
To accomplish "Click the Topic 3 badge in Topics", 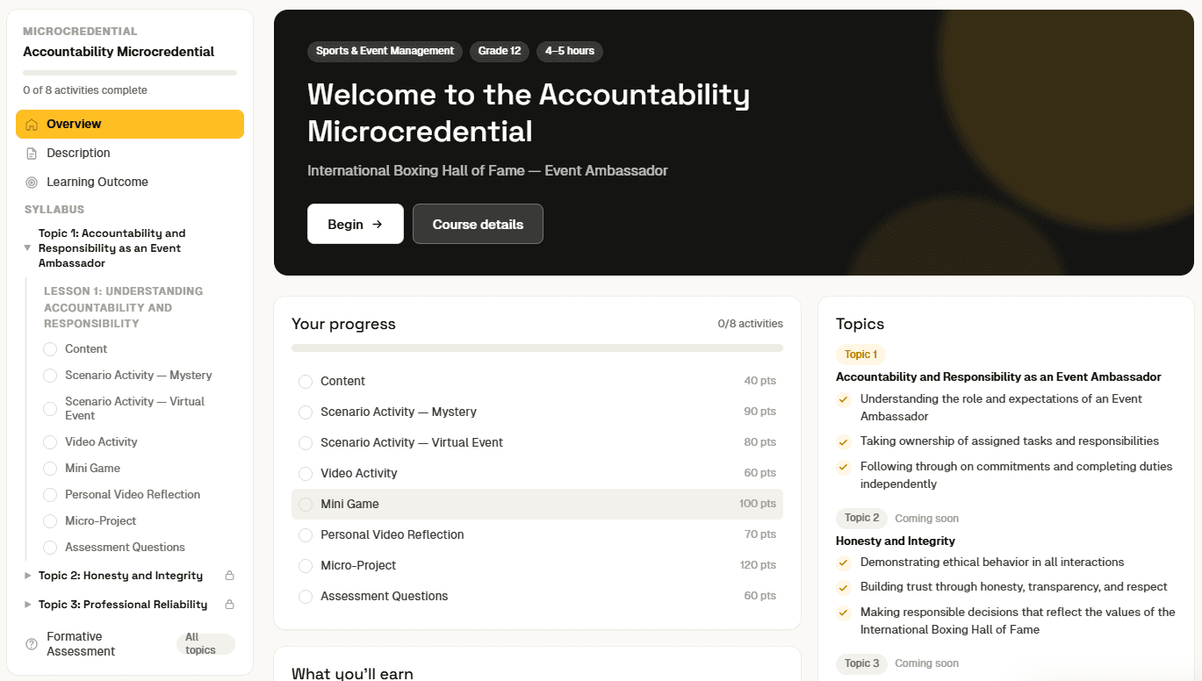I will point(862,663).
